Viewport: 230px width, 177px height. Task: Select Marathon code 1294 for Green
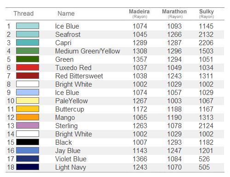(174, 59)
